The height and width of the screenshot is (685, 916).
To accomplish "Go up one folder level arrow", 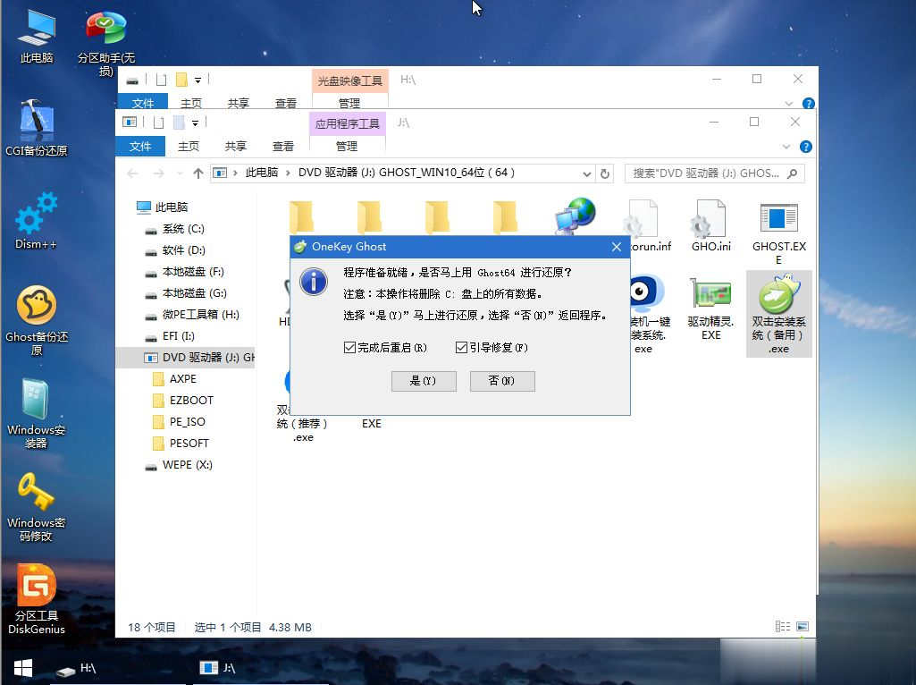I will pyautogui.click(x=198, y=173).
